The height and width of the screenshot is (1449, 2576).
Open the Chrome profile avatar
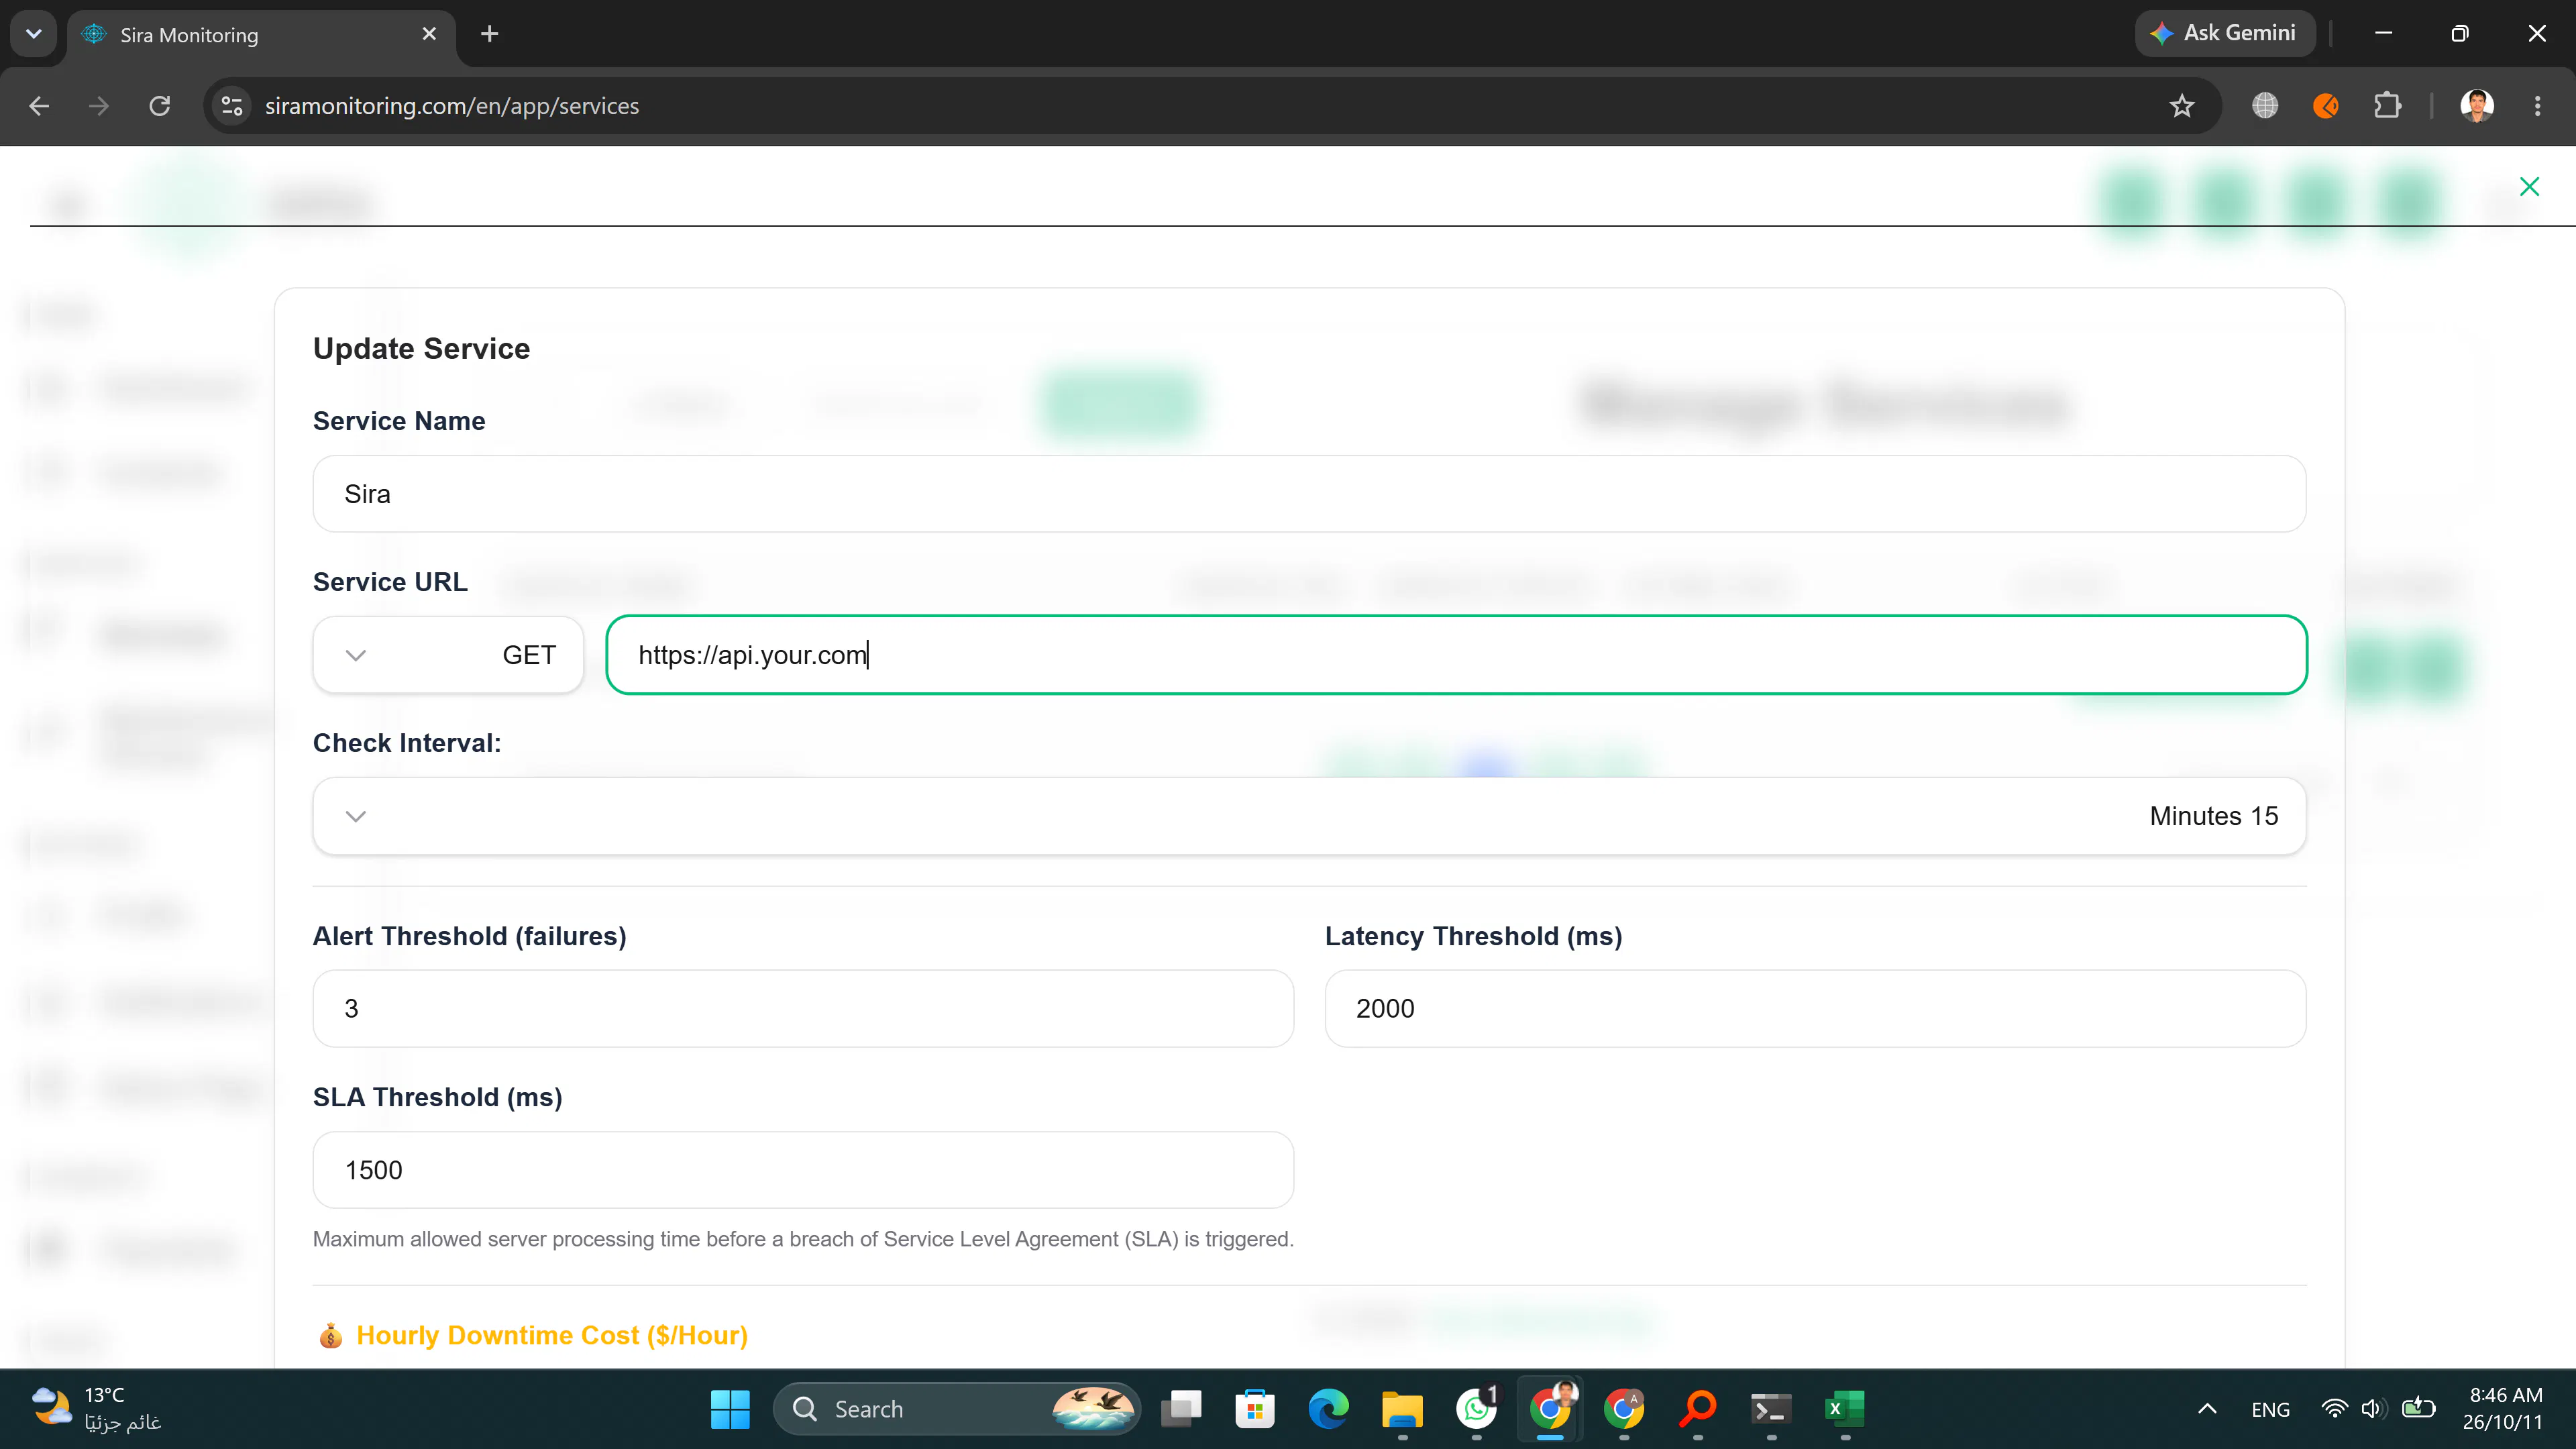2477,106
